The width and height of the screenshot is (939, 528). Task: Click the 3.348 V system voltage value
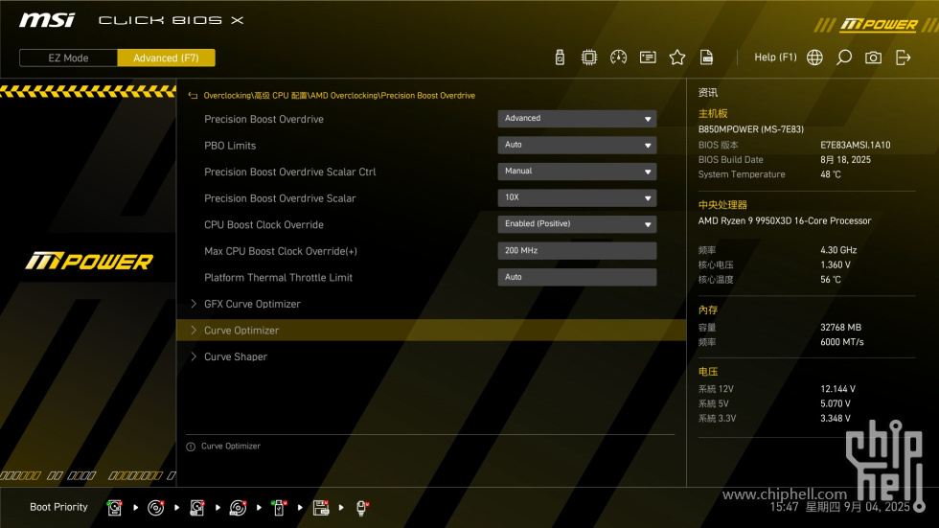click(x=836, y=419)
